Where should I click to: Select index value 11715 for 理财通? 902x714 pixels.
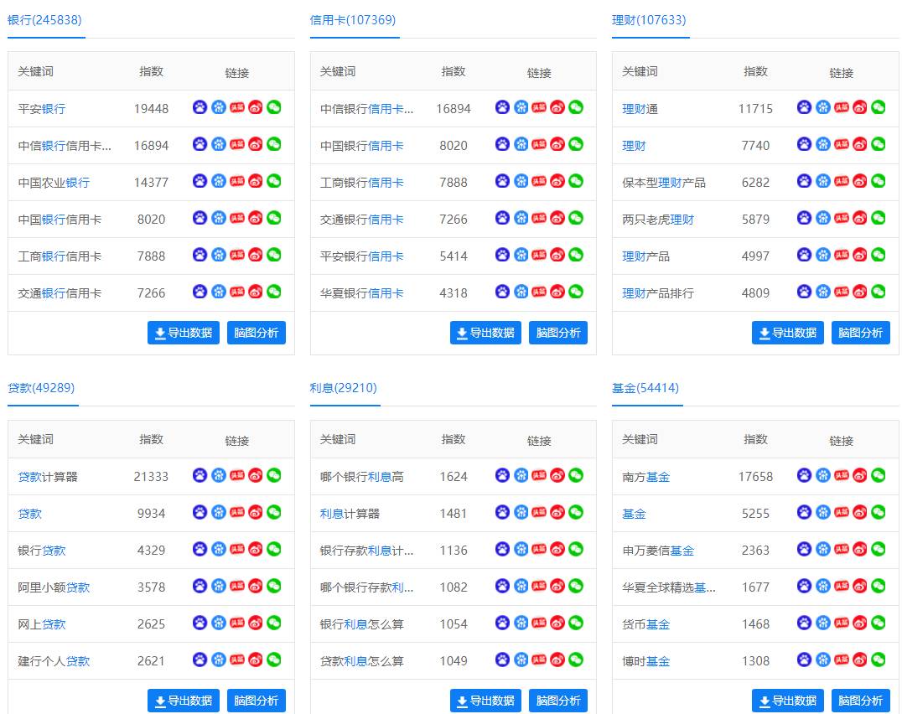click(x=756, y=109)
